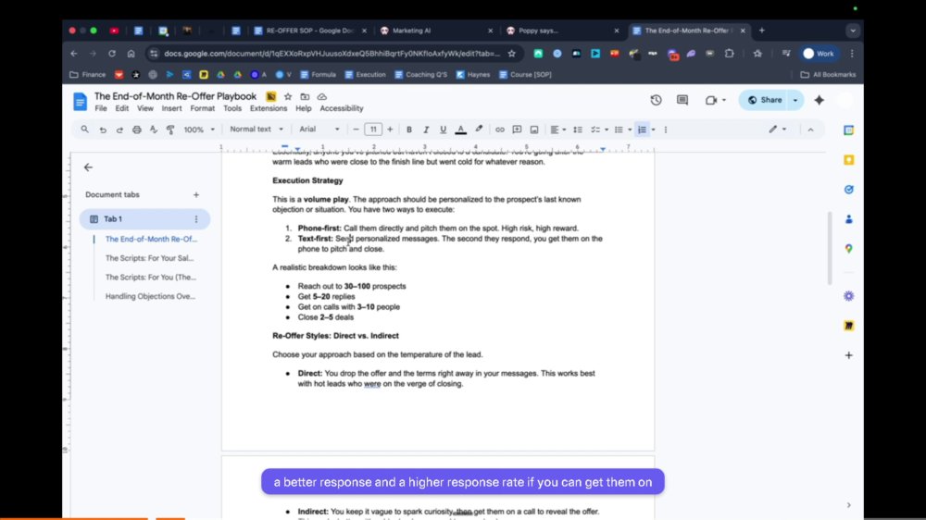Open the Extensions menu
926x520 pixels.
tap(269, 108)
